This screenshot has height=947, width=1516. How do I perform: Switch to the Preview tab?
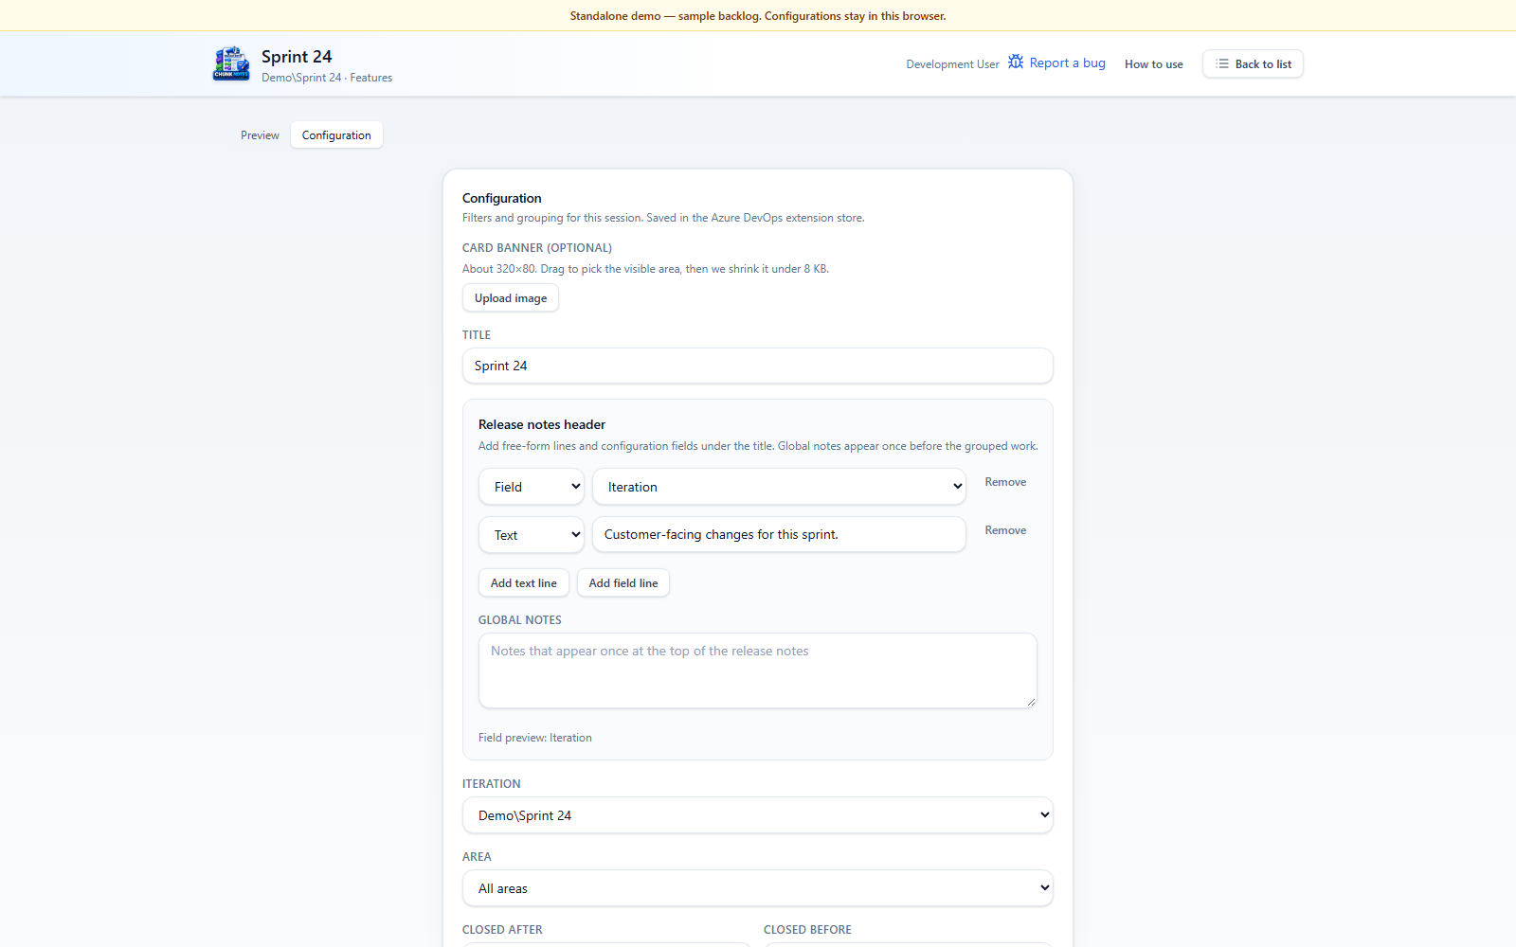tap(260, 135)
